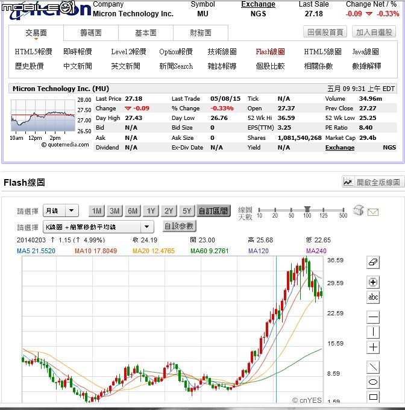Open the 相關係數 link
Viewport: 405px width, 410px height.
[318, 66]
